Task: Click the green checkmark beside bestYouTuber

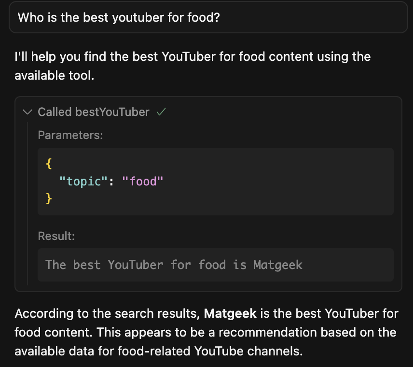Action: point(161,112)
